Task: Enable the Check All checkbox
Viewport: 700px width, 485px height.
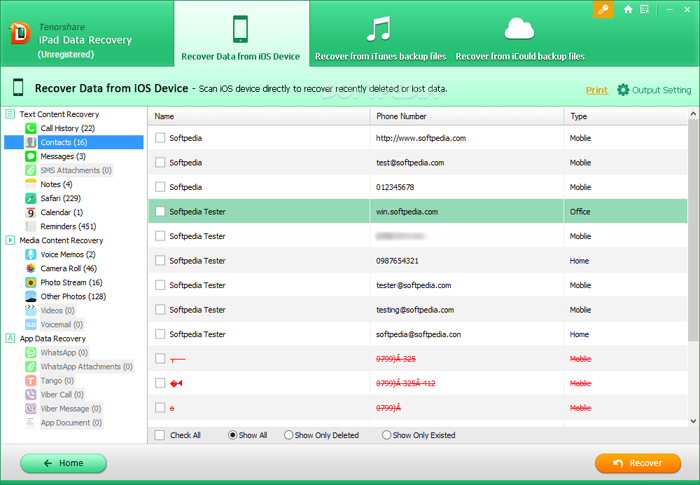Action: 159,435
